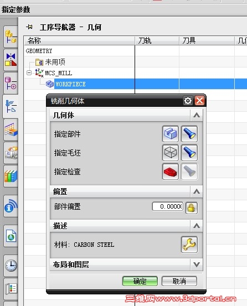Open the HD3D Tools info tab
This screenshot has width=247, height=306.
coord(11,206)
